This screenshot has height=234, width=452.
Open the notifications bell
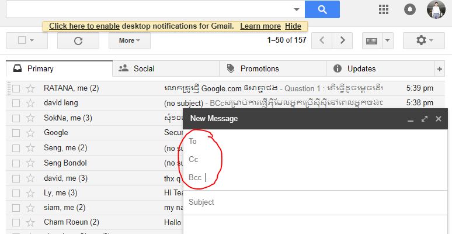click(410, 9)
